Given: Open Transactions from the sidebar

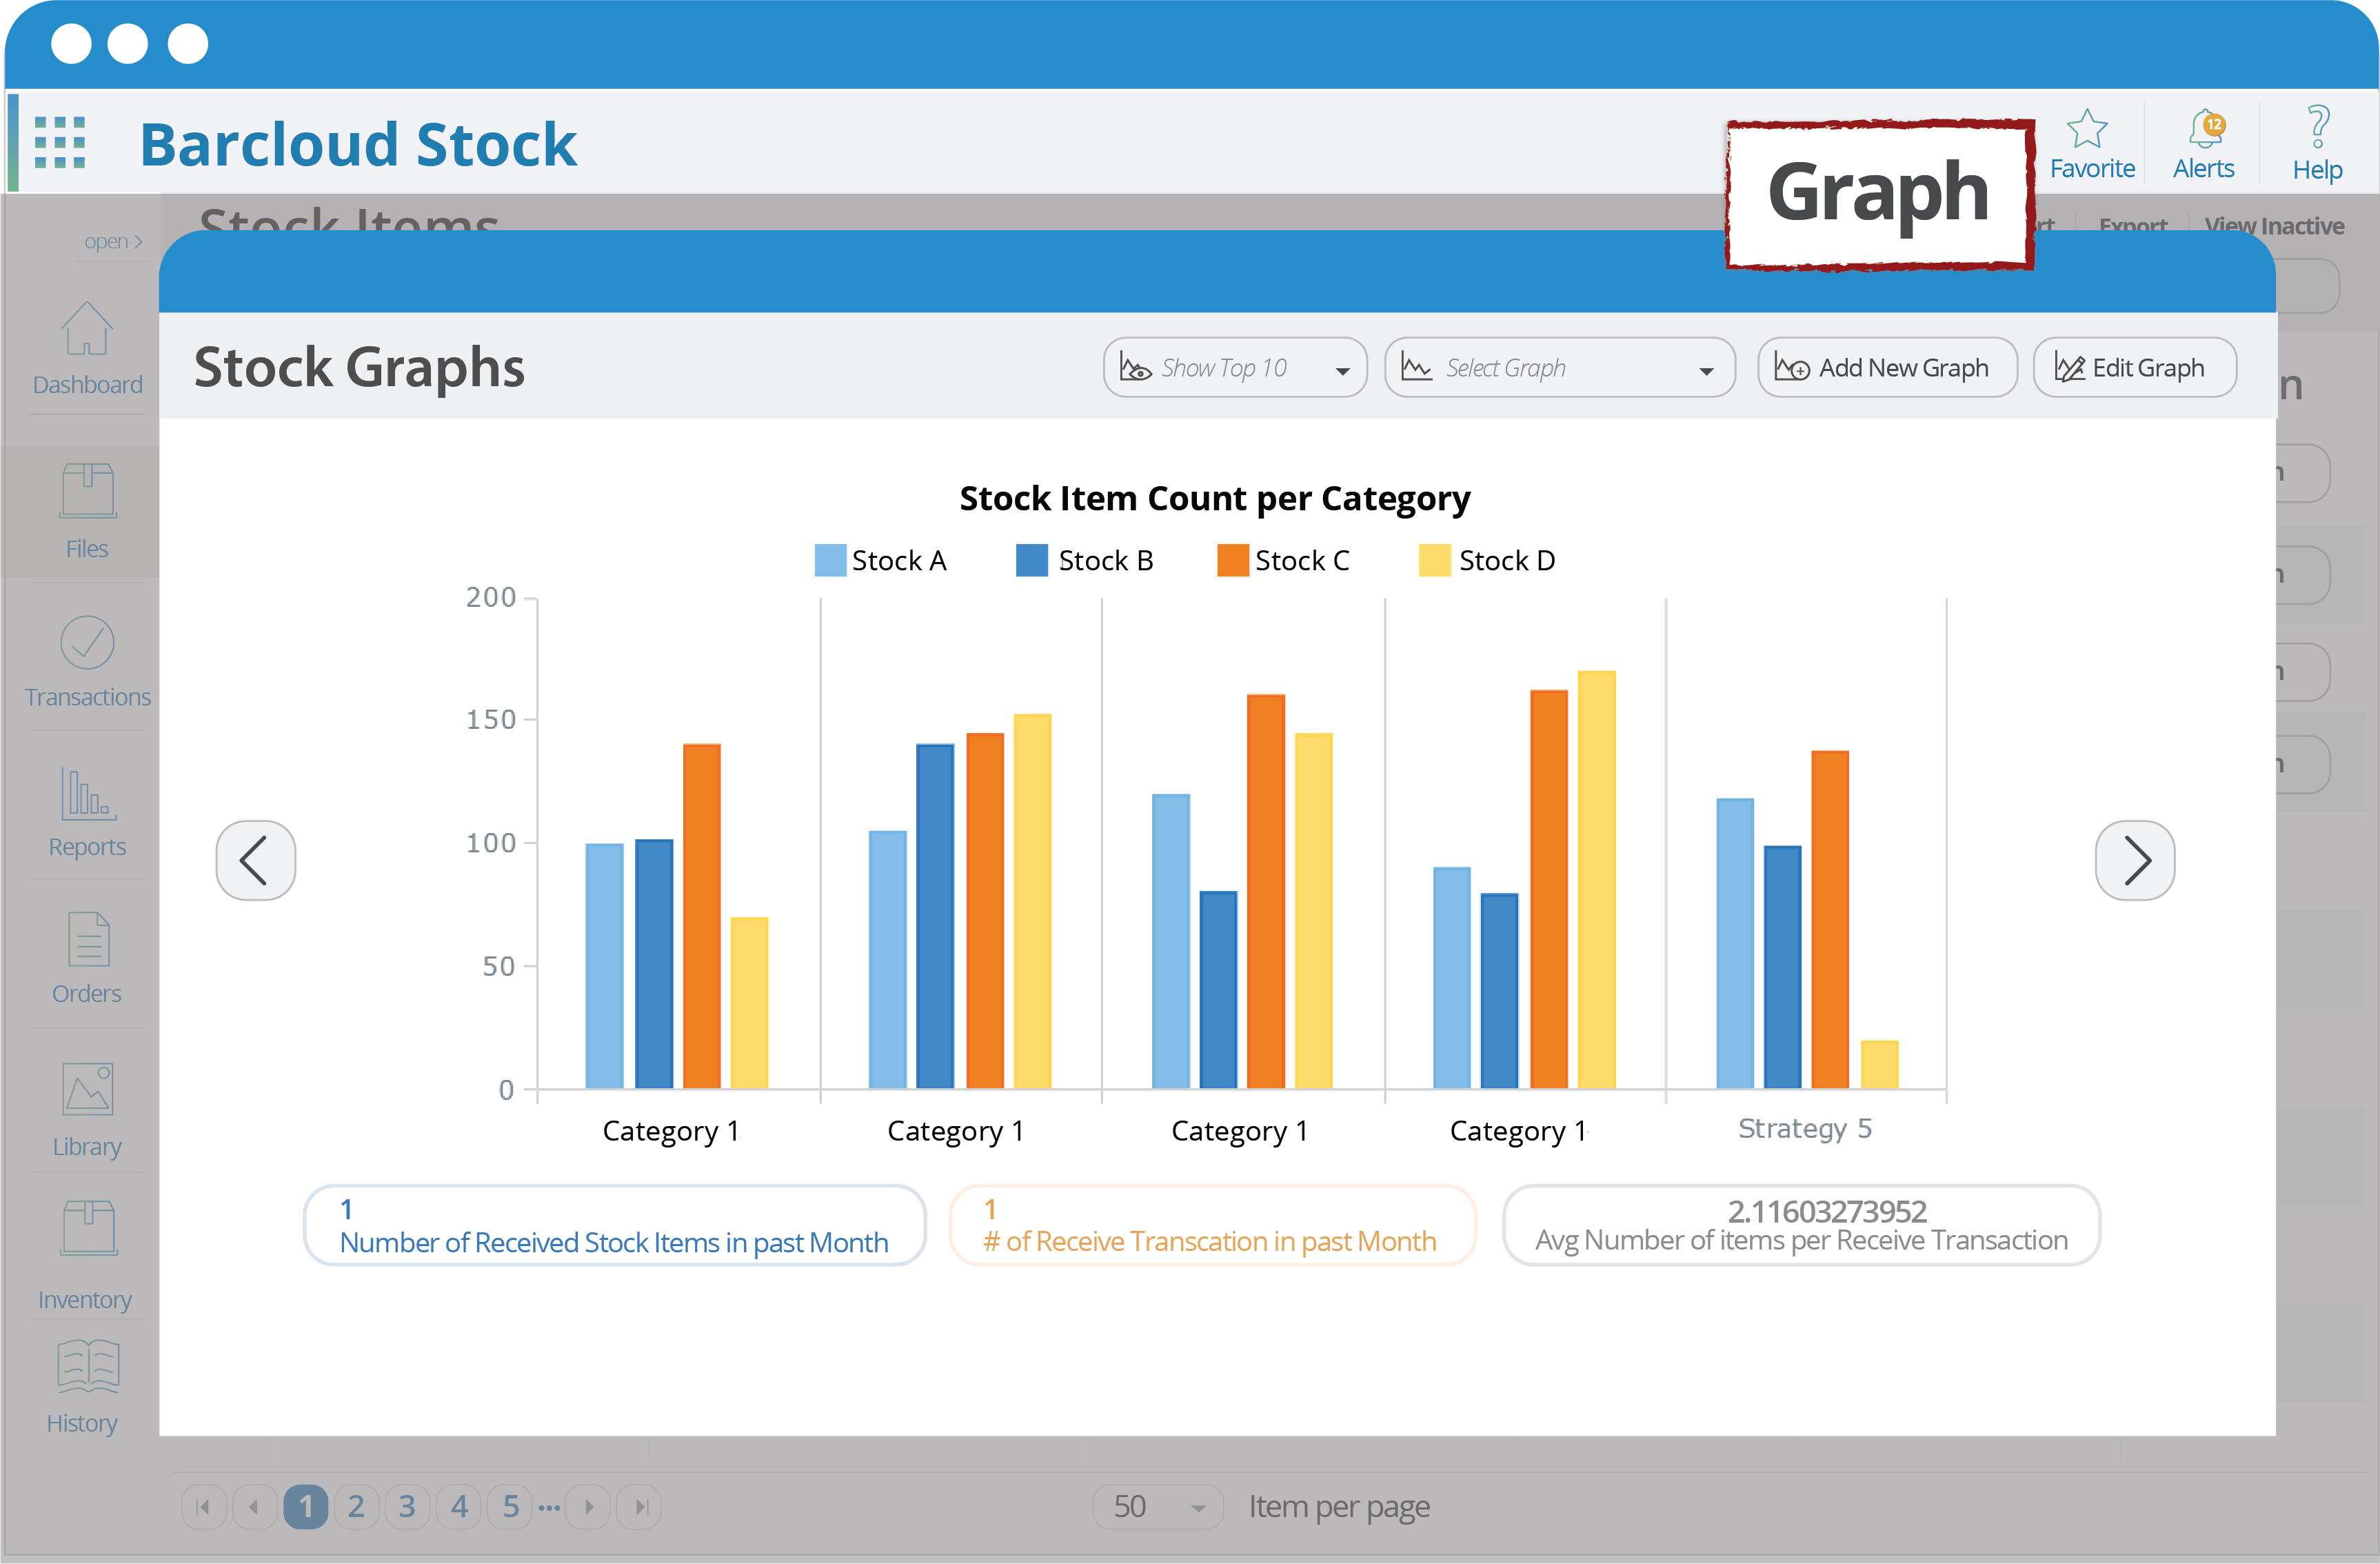Looking at the screenshot, I should click(x=87, y=661).
